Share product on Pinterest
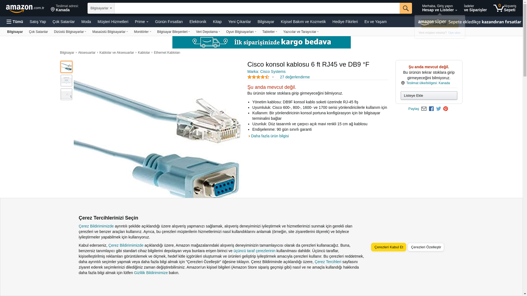The image size is (527, 296). 445,109
